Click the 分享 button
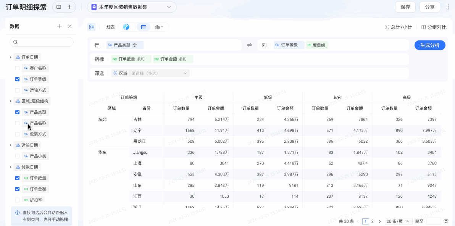Image resolution: width=455 pixels, height=226 pixels. click(430, 7)
